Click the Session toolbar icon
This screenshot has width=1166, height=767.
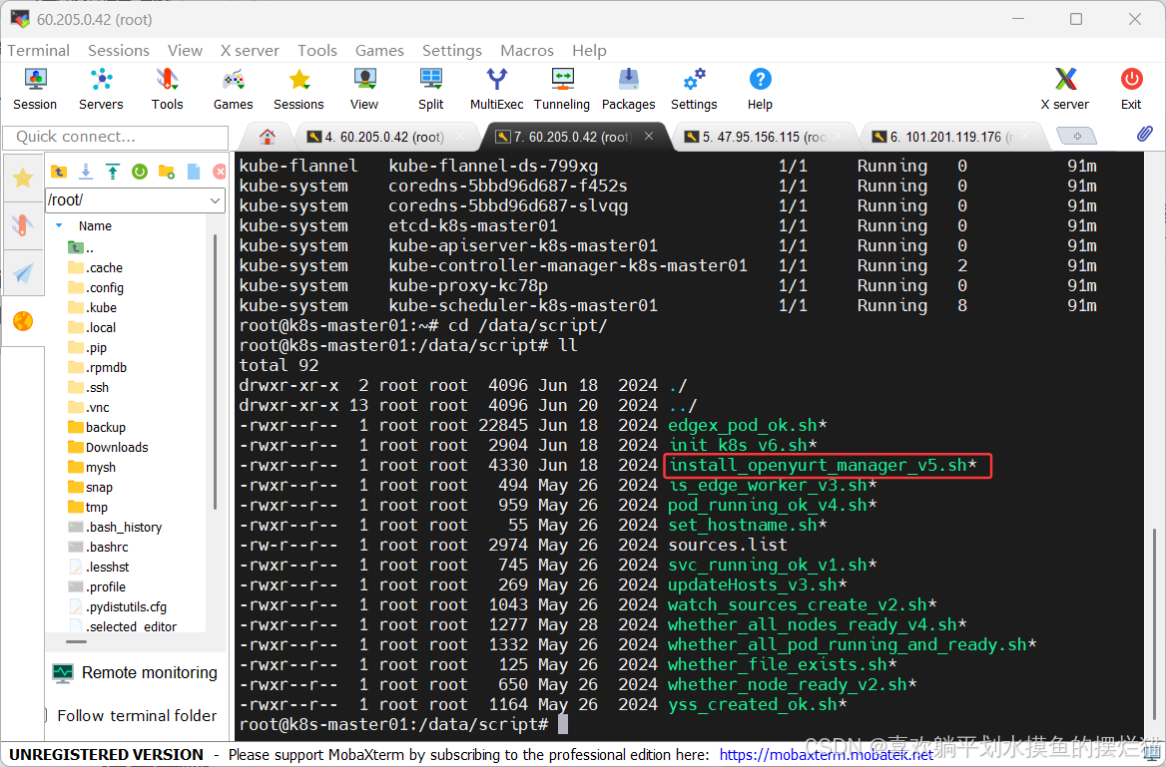click(x=35, y=89)
